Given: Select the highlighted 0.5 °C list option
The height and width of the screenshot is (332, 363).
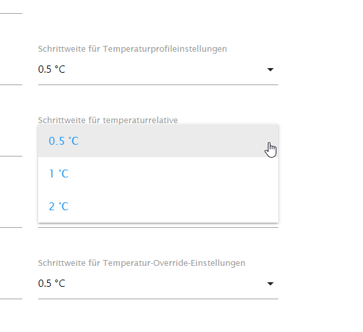Looking at the screenshot, I should point(158,141).
